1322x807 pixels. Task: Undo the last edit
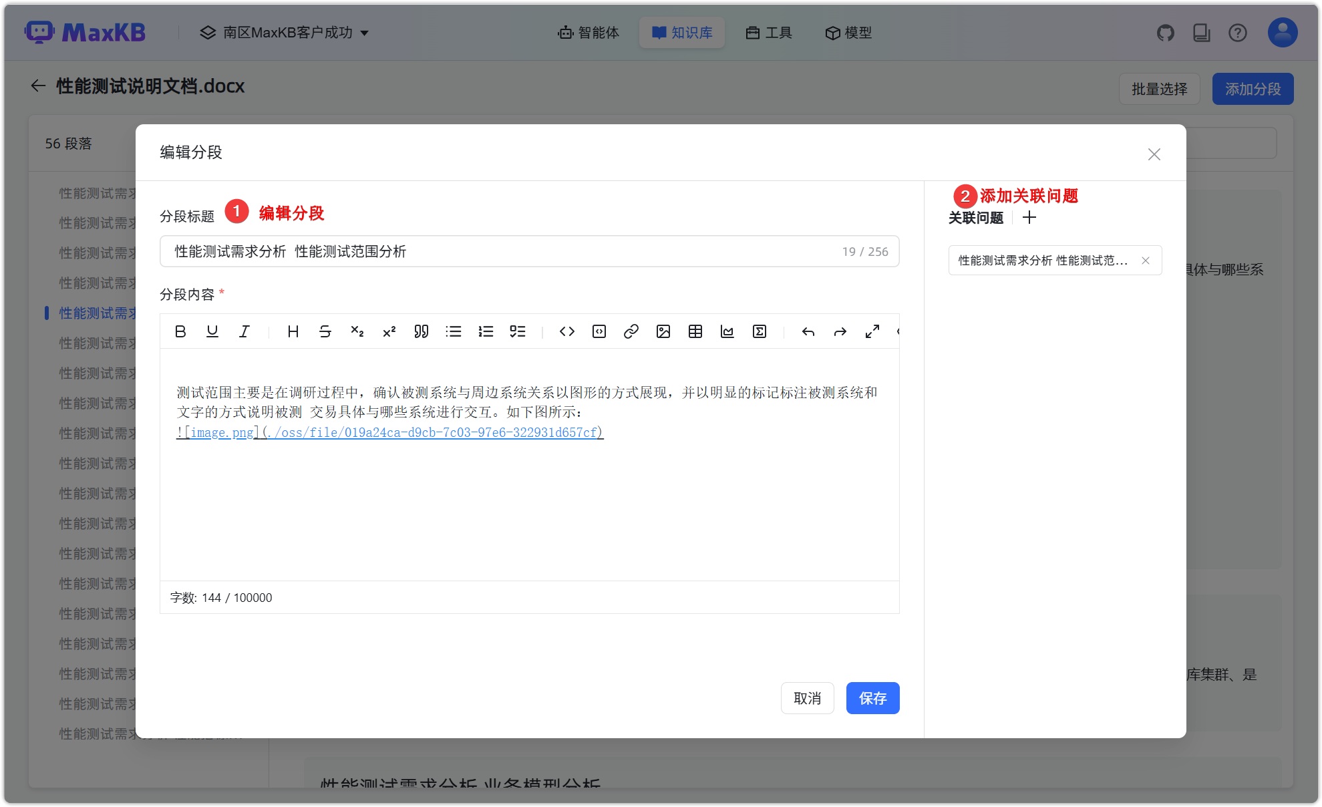pyautogui.click(x=808, y=331)
